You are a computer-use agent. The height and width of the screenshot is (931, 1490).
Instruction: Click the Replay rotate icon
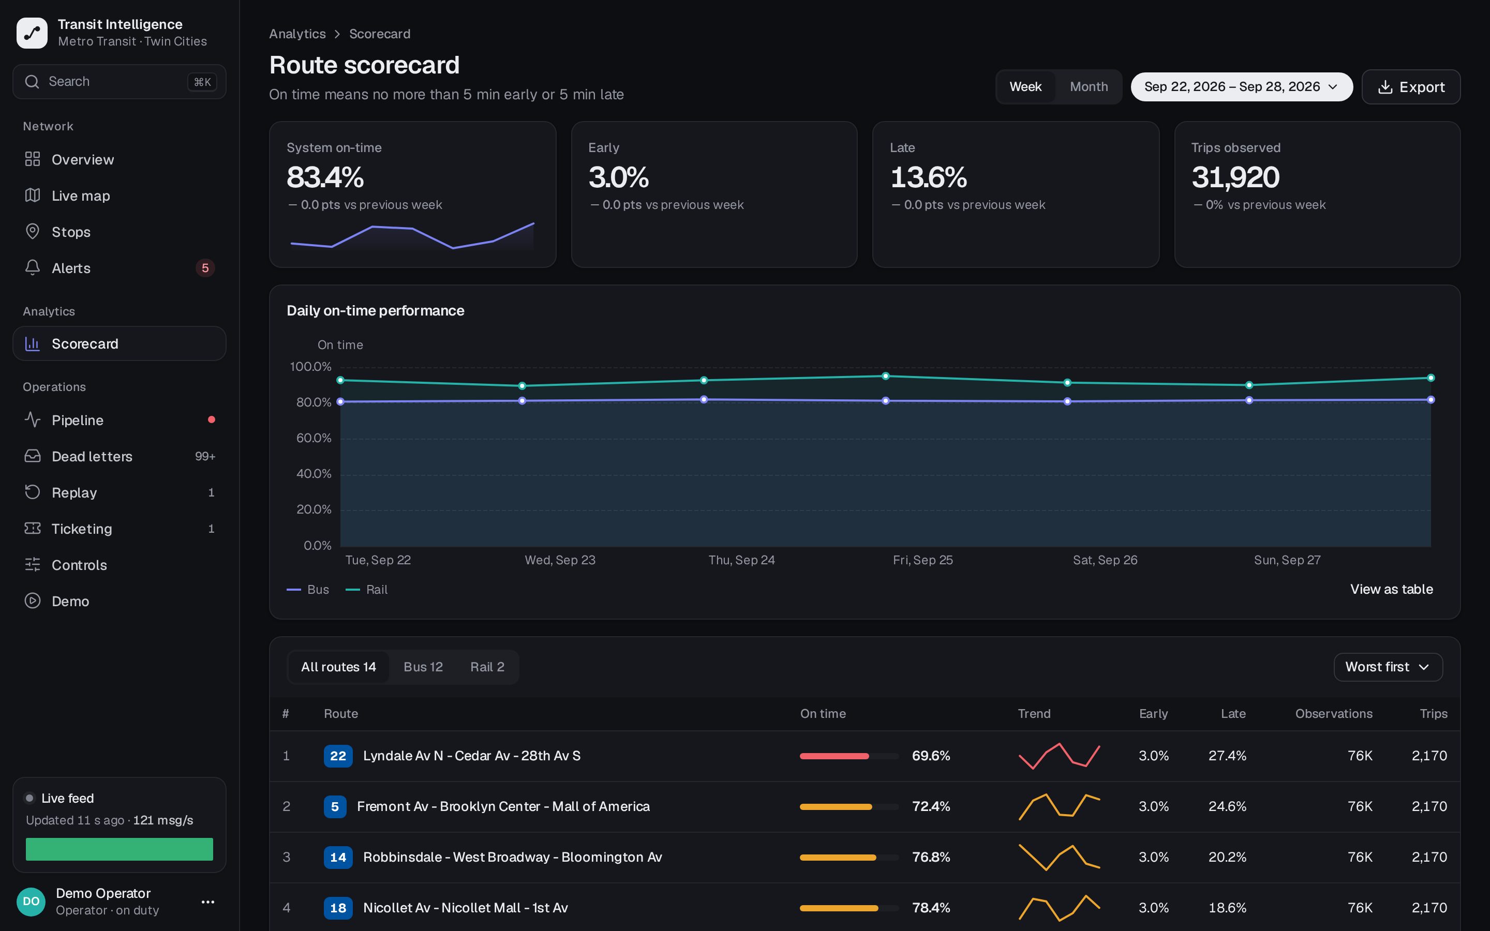[x=32, y=492]
